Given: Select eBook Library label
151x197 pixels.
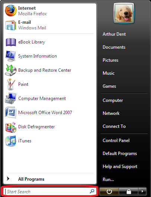Looking at the screenshot, I should 32,42.
